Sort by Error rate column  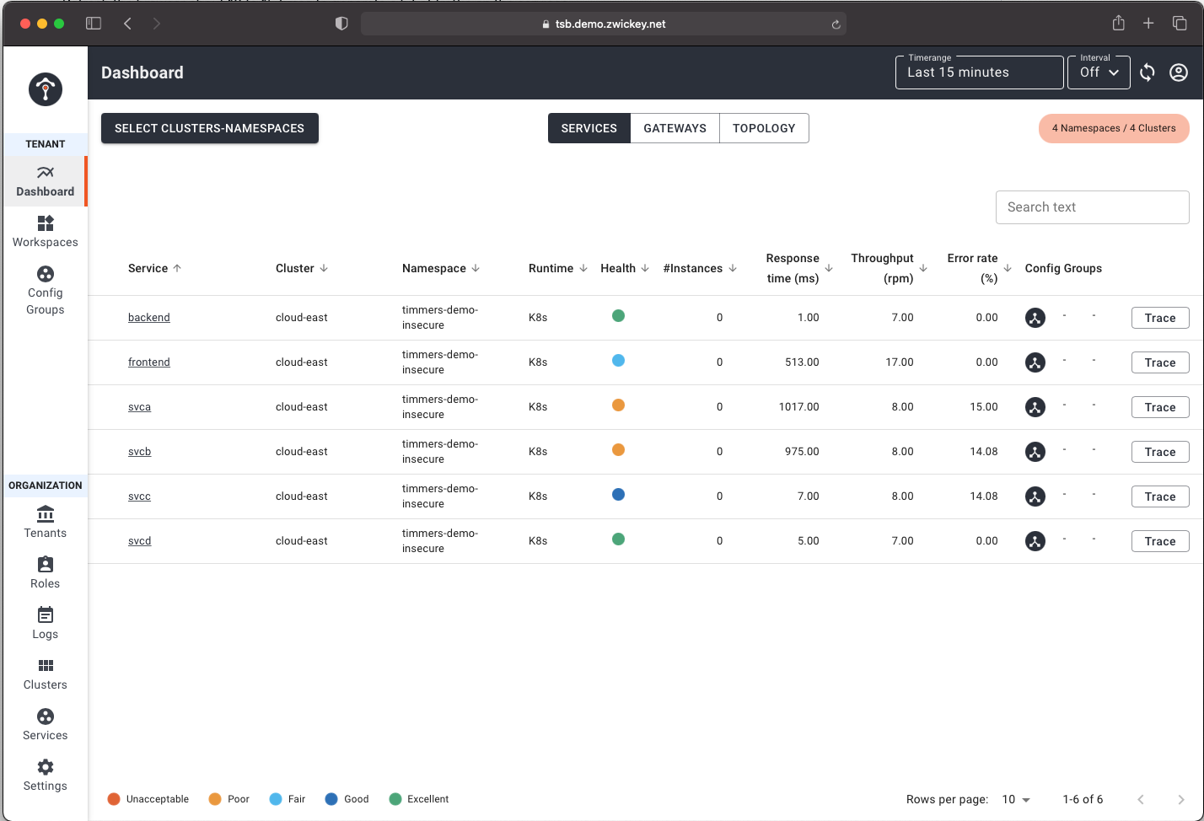[x=979, y=268]
